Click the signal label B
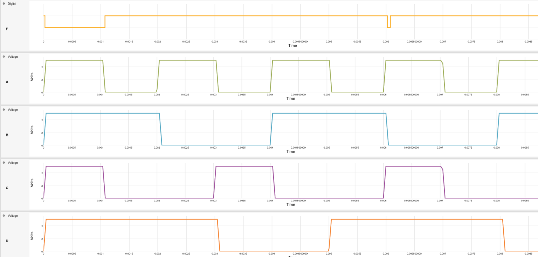538x257 pixels. 7,135
